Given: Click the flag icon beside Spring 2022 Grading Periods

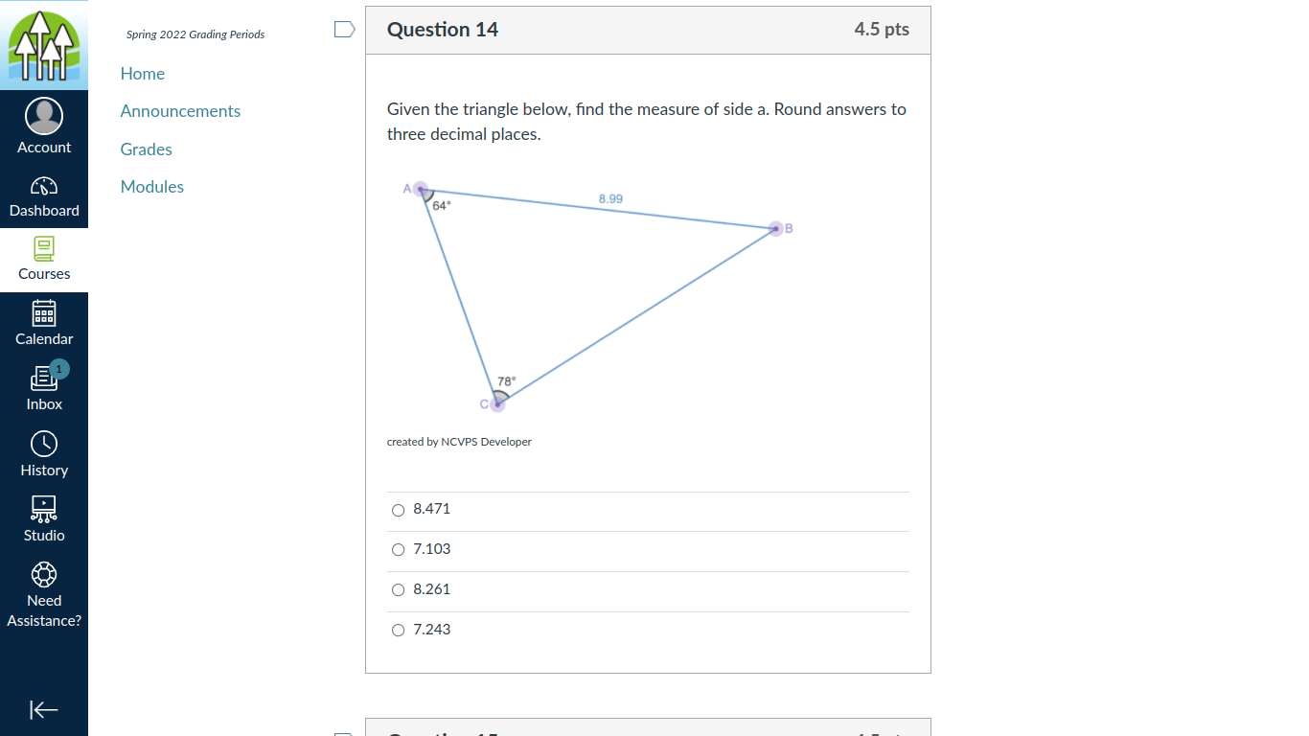Looking at the screenshot, I should pyautogui.click(x=343, y=29).
